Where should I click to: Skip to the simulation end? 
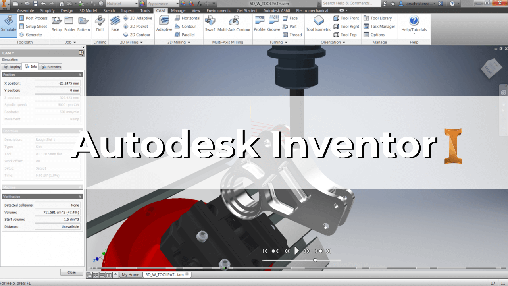329,251
